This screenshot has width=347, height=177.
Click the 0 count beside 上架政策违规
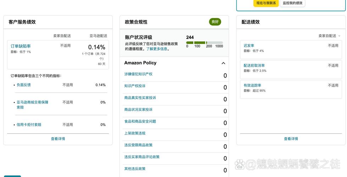(225, 135)
